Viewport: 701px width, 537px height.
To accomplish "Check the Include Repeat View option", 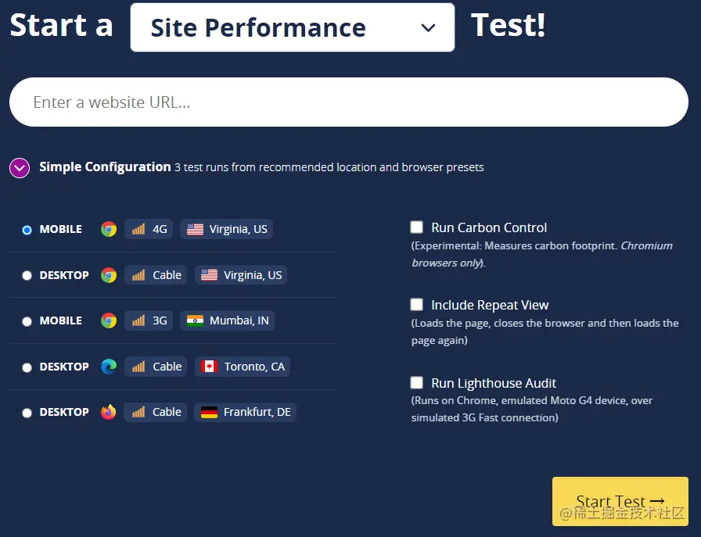I will (417, 305).
